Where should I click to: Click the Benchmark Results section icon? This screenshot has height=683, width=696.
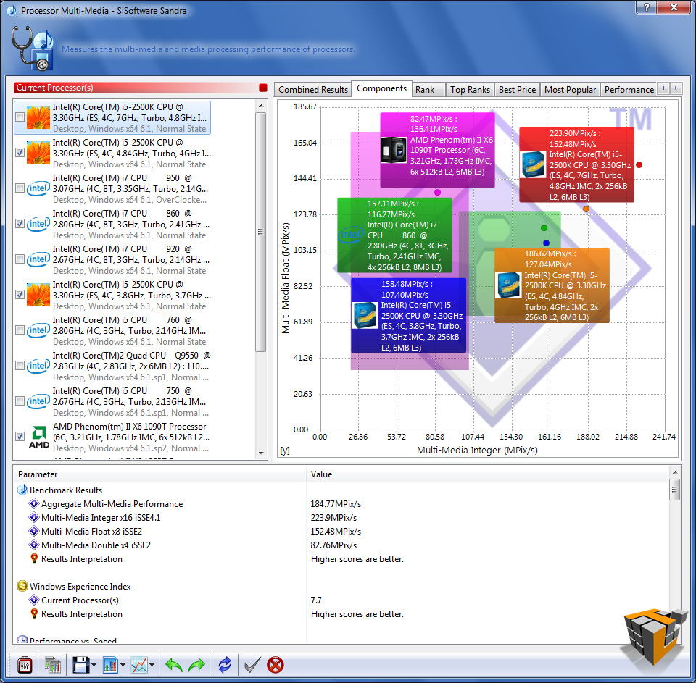pos(22,490)
